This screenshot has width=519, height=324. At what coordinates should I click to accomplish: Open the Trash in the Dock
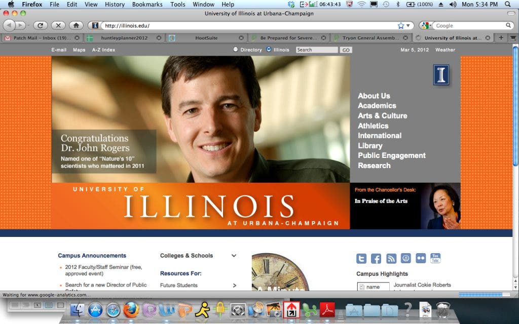point(443,310)
